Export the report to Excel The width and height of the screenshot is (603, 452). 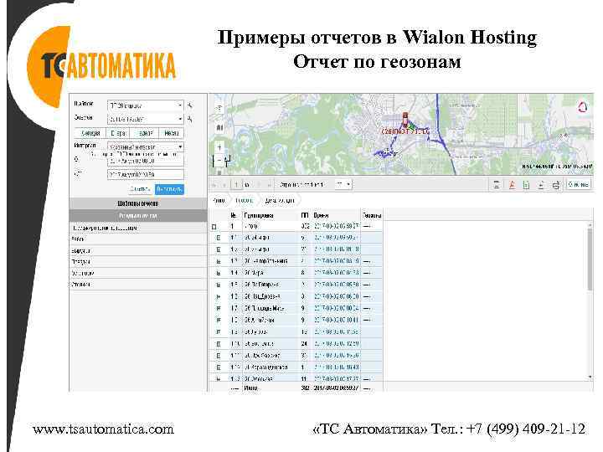tap(526, 185)
